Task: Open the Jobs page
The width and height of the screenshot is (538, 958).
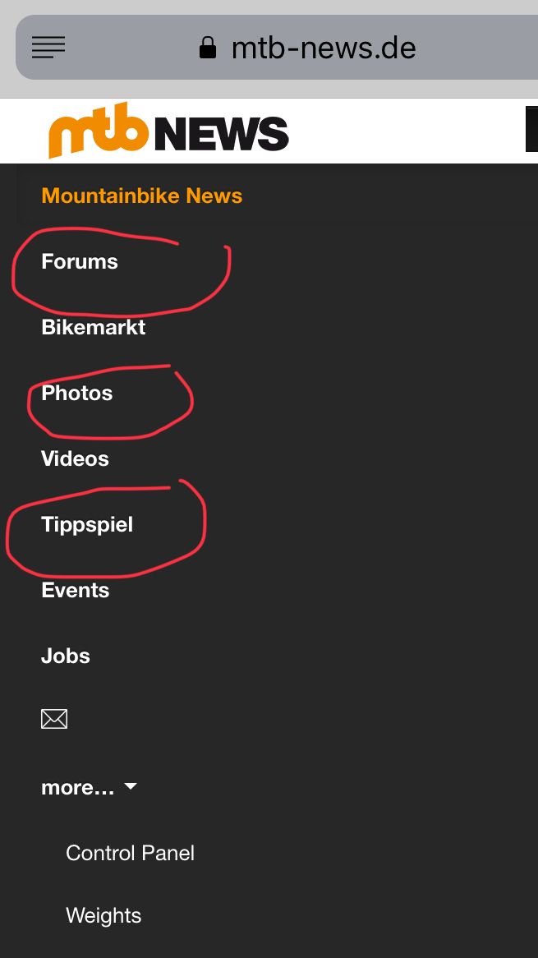Action: 66,656
